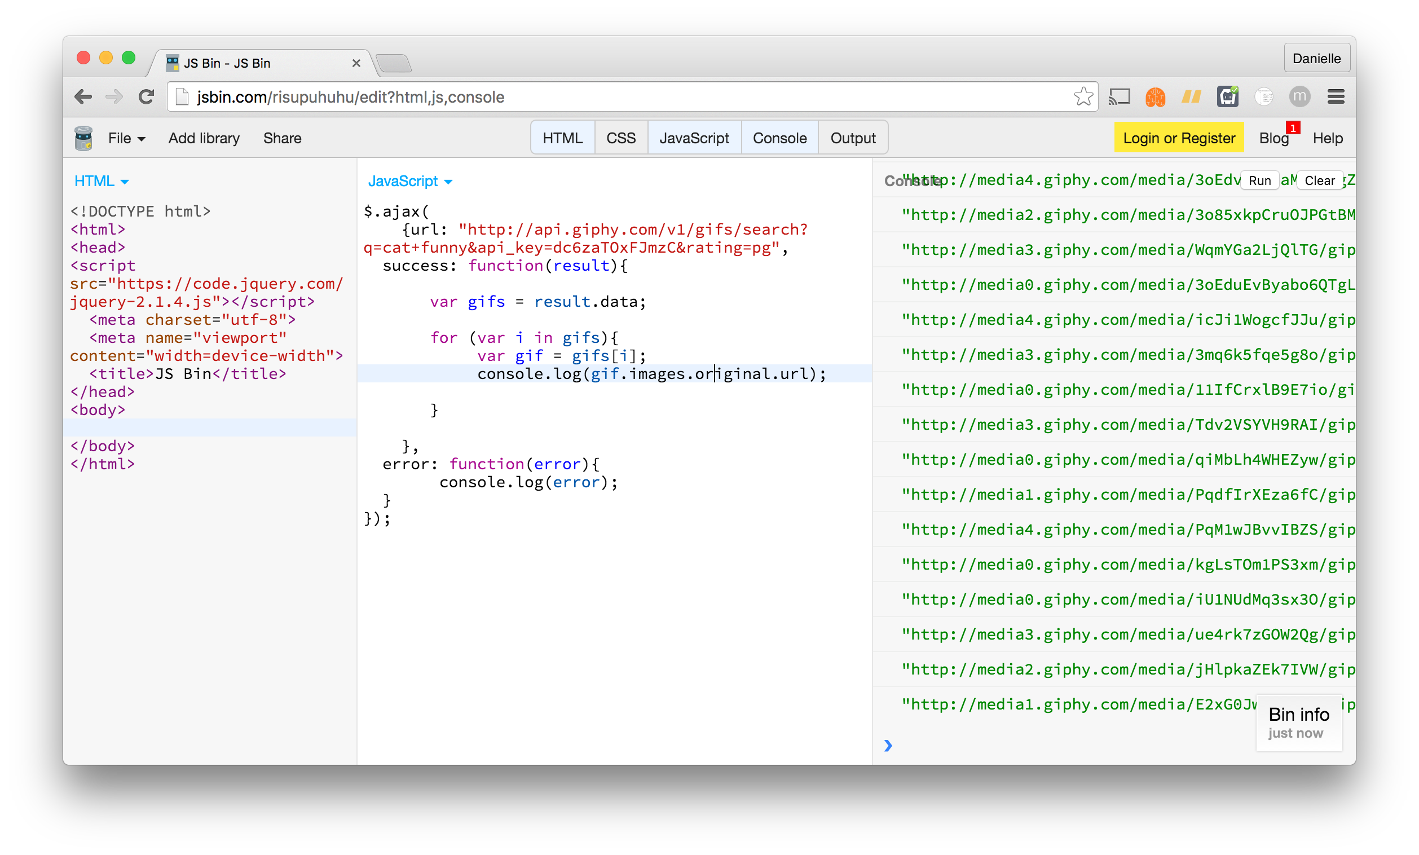Open the Blog link
The height and width of the screenshot is (855, 1419).
pos(1273,138)
